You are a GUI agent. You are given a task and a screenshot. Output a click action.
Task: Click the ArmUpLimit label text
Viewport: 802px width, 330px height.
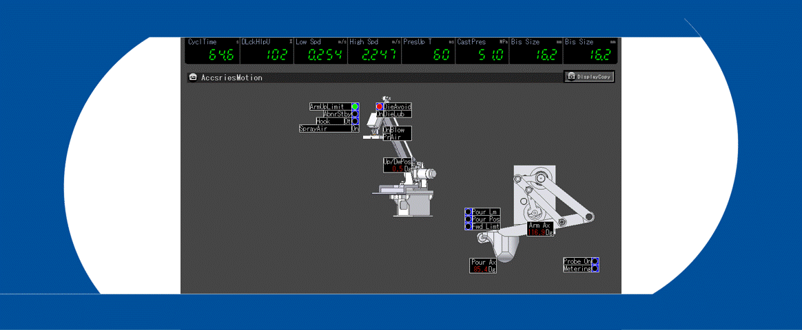(327, 107)
